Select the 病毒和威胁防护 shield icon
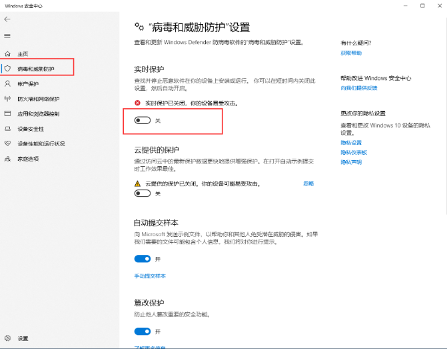The image size is (447, 349). coord(8,69)
